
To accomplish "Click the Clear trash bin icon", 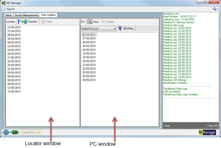I will click(43, 22).
